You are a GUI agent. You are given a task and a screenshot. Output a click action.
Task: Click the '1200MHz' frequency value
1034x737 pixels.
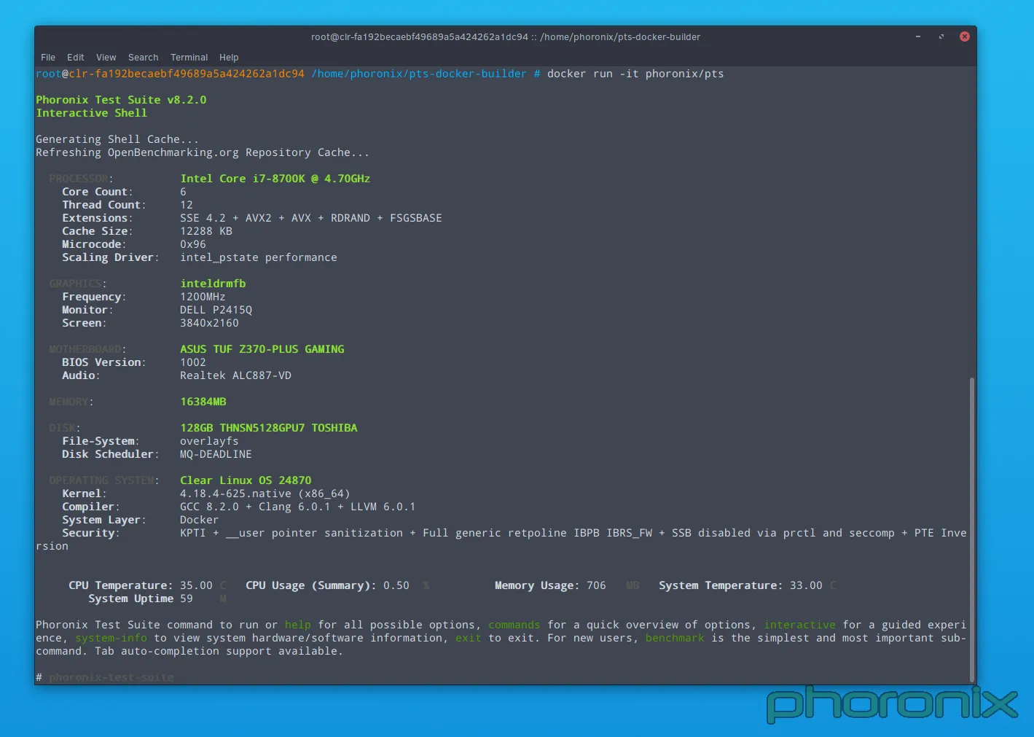click(x=203, y=297)
